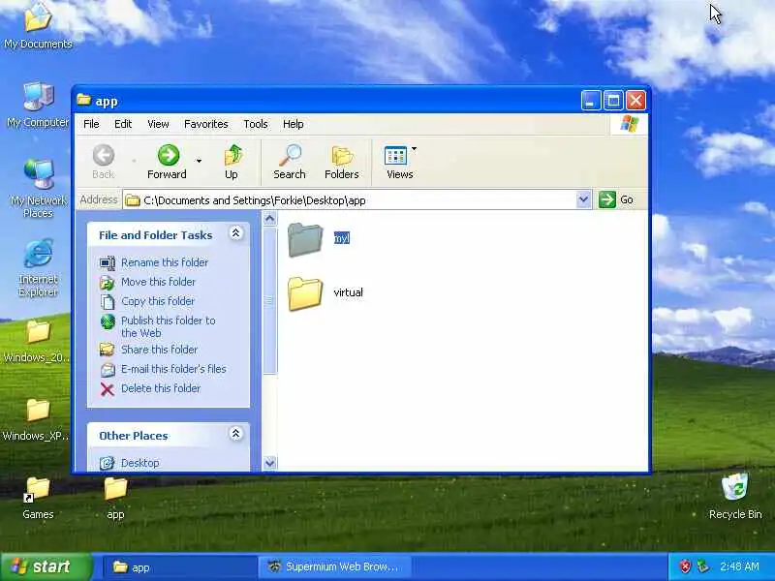Open the Favorites menu

pyautogui.click(x=206, y=124)
